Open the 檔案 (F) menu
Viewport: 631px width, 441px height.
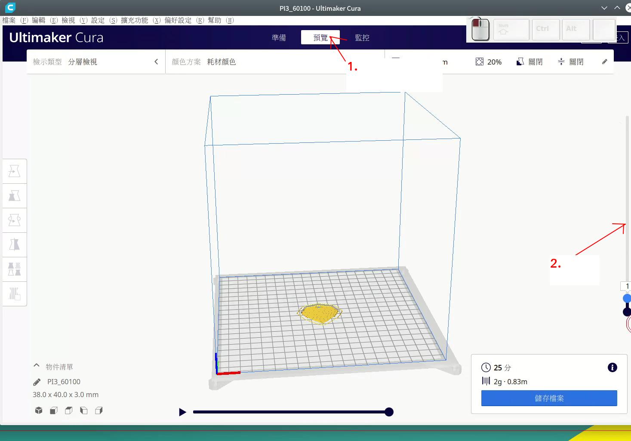[15, 20]
